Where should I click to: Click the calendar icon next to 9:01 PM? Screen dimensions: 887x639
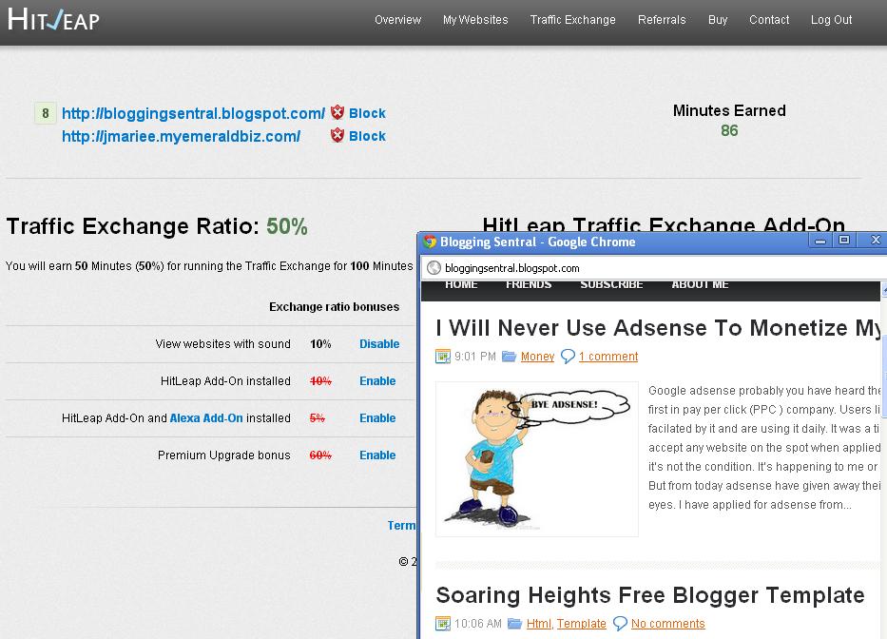(442, 356)
